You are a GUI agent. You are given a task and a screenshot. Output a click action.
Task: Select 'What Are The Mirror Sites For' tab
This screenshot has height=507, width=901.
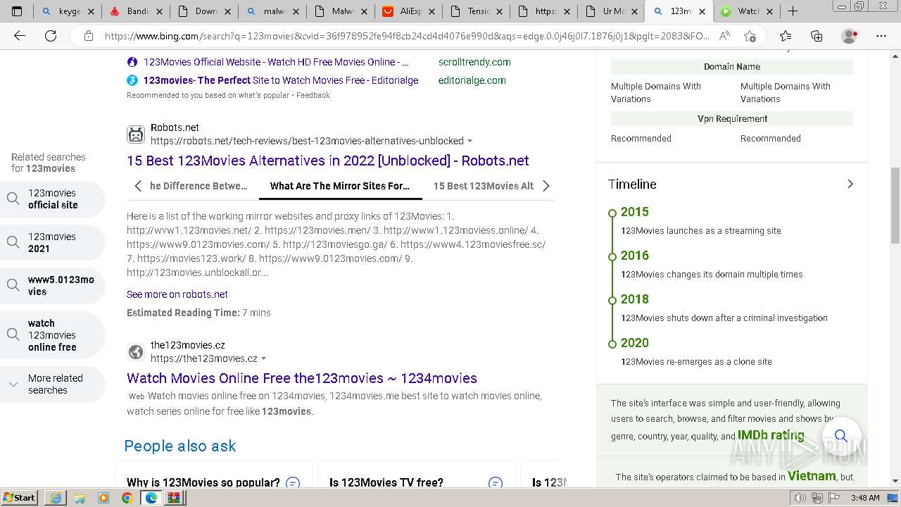point(339,186)
